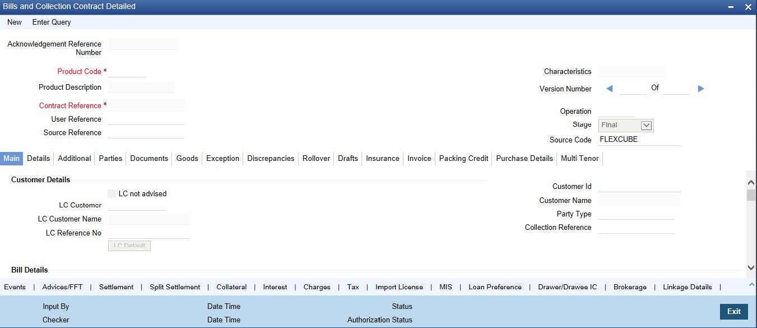Click the Contract Reference field
The image size is (757, 328).
pyautogui.click(x=146, y=105)
